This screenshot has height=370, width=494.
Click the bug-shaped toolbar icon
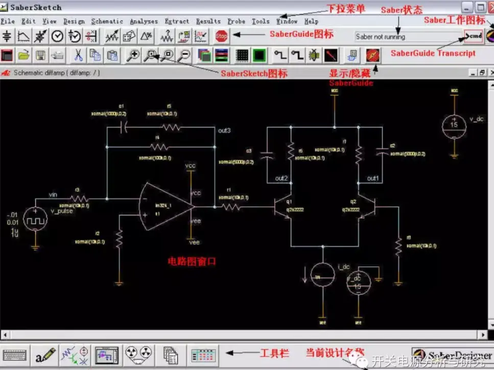coord(314,56)
